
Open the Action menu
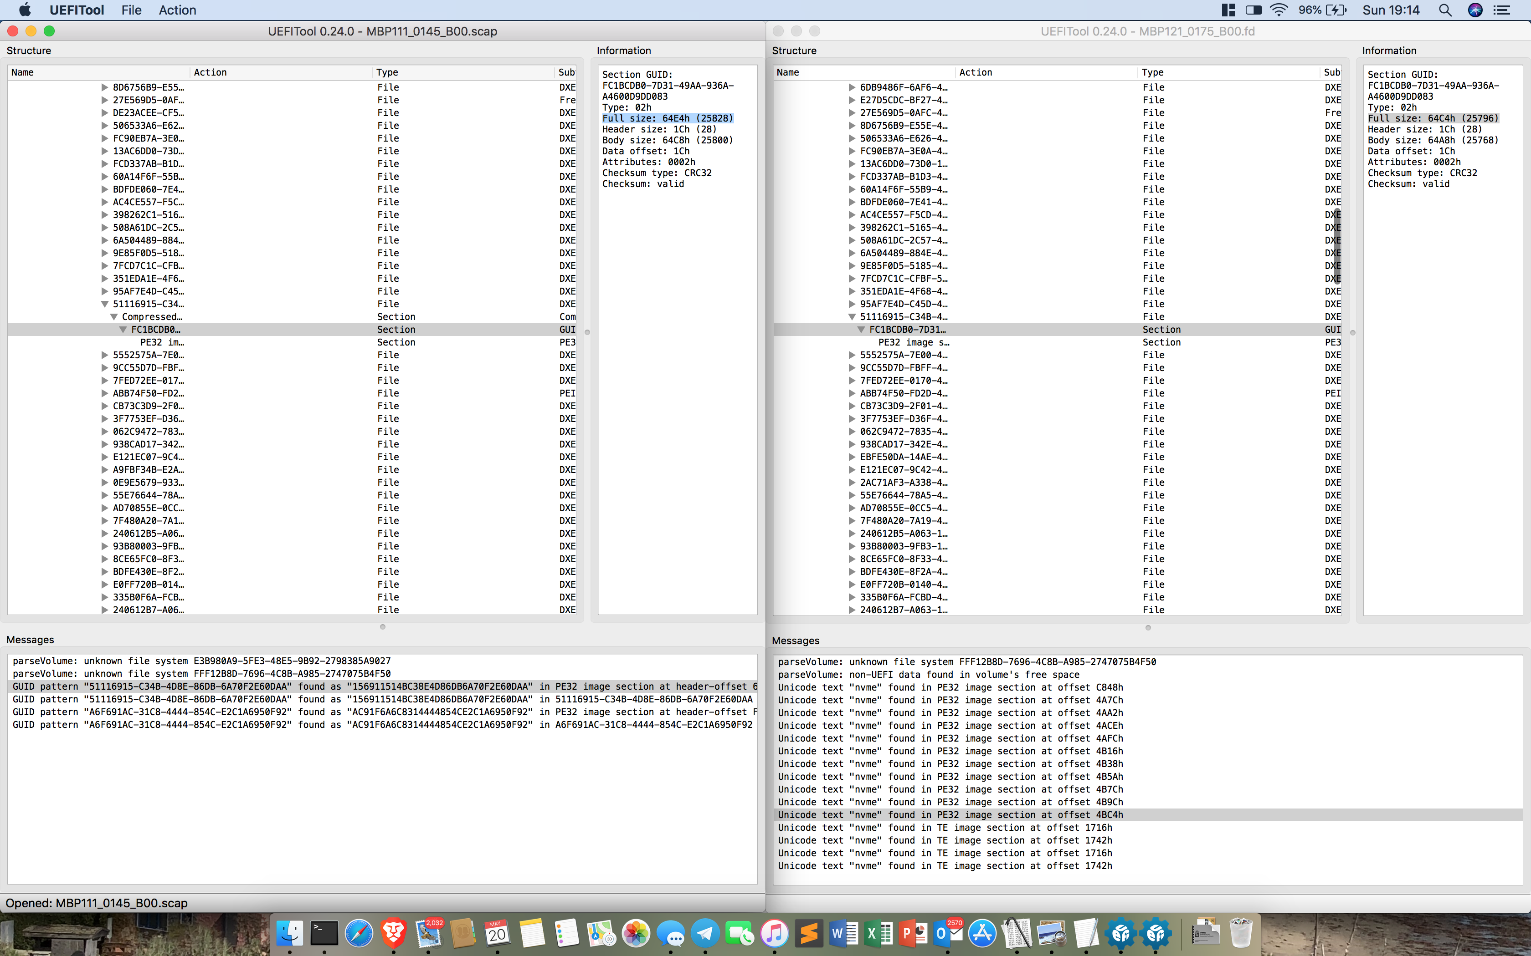(x=177, y=10)
